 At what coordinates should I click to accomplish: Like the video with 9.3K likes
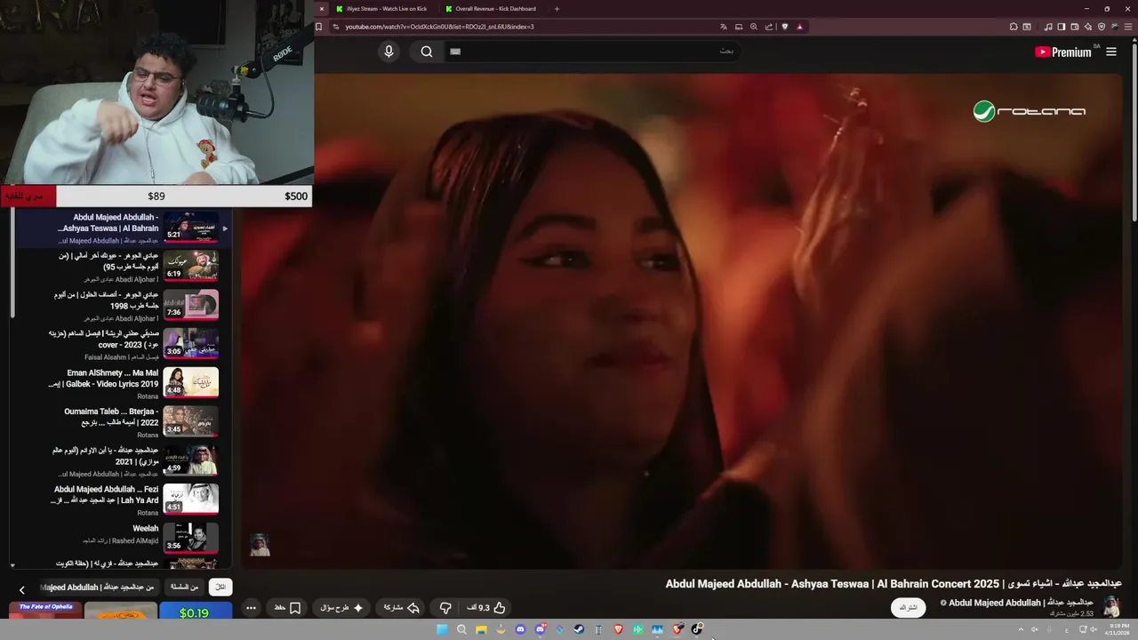[x=486, y=608]
